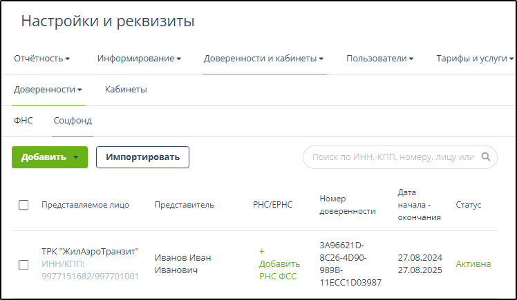Click the Номер доверенности column header
Screen dimensions: 517x300
coord(347,205)
